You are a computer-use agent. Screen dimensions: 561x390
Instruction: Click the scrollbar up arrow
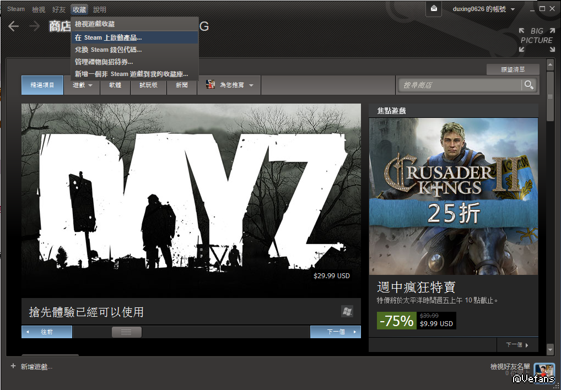(551, 65)
